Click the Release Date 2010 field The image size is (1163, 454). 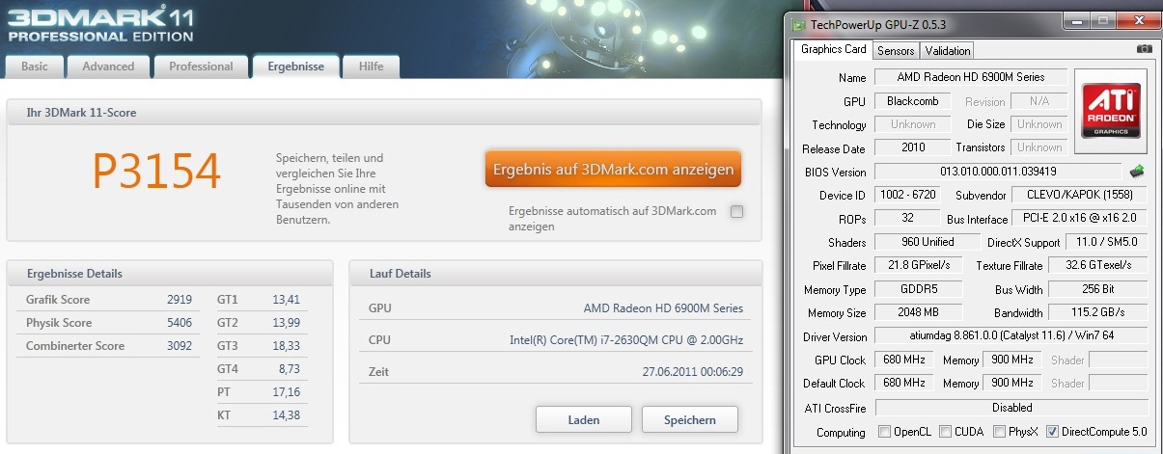[x=913, y=148]
